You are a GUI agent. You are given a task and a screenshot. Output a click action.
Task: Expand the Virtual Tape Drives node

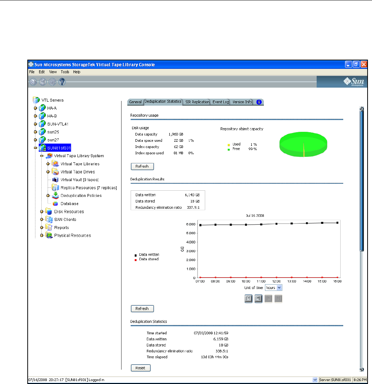48,172
